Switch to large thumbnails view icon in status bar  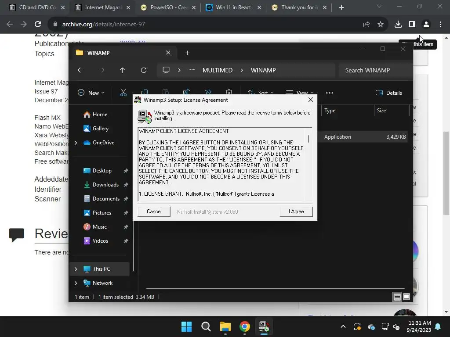click(406, 297)
